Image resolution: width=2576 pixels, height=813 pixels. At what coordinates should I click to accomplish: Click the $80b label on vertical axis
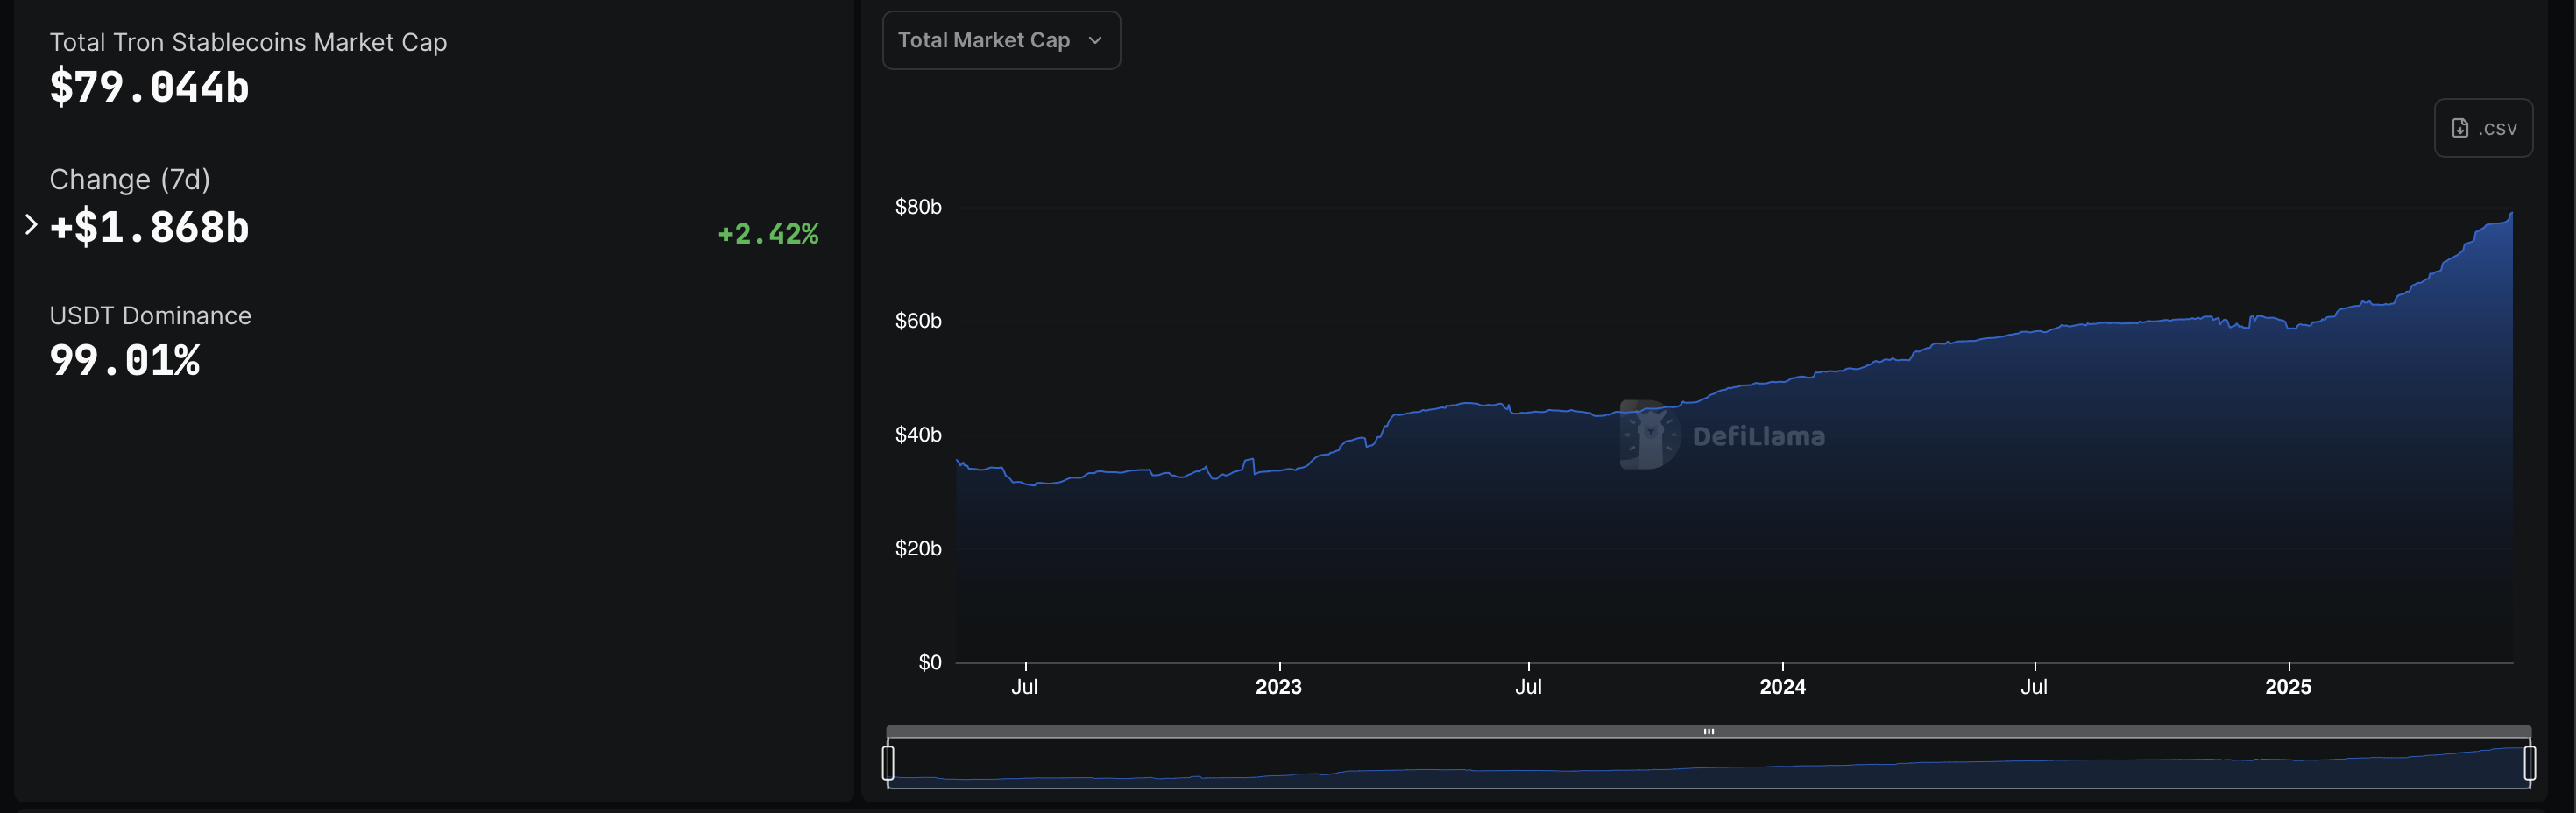(917, 207)
